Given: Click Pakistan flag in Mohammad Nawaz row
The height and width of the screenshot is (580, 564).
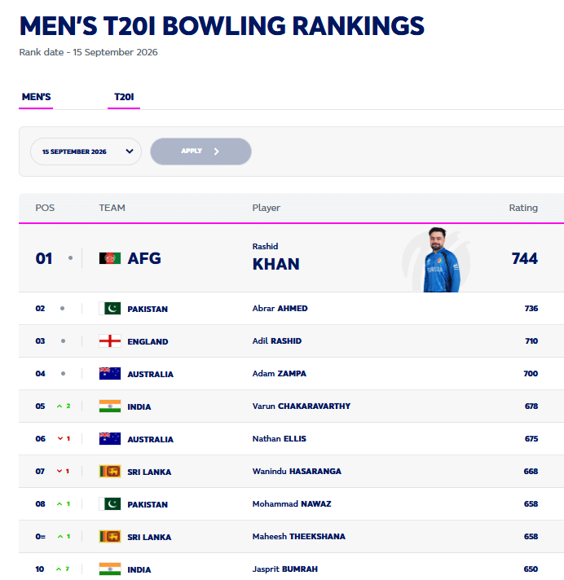Looking at the screenshot, I should pyautogui.click(x=110, y=503).
